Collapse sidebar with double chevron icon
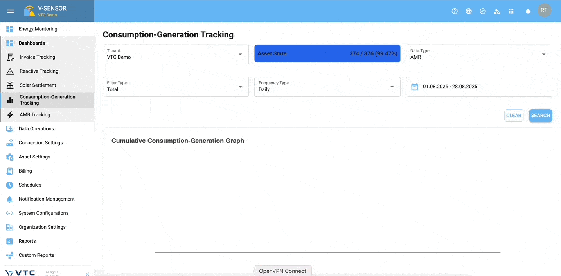 point(87,274)
